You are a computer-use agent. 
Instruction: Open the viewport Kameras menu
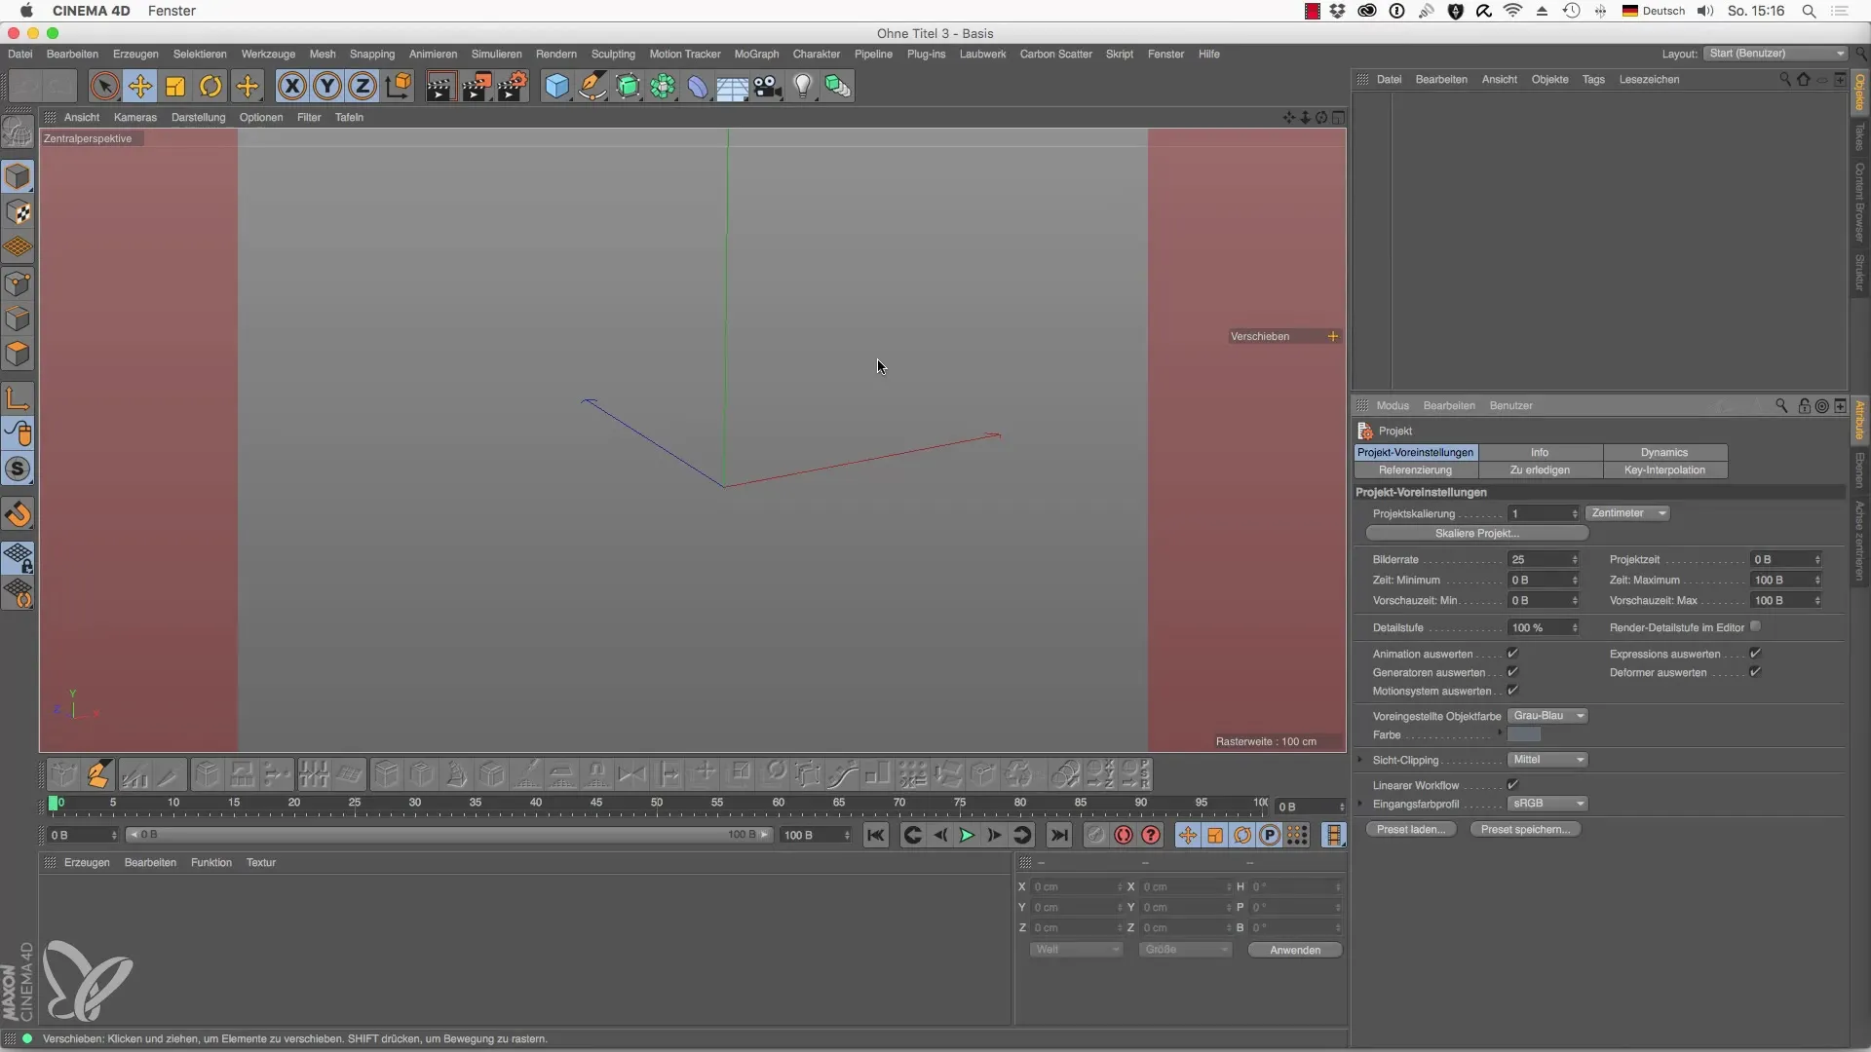coord(135,117)
